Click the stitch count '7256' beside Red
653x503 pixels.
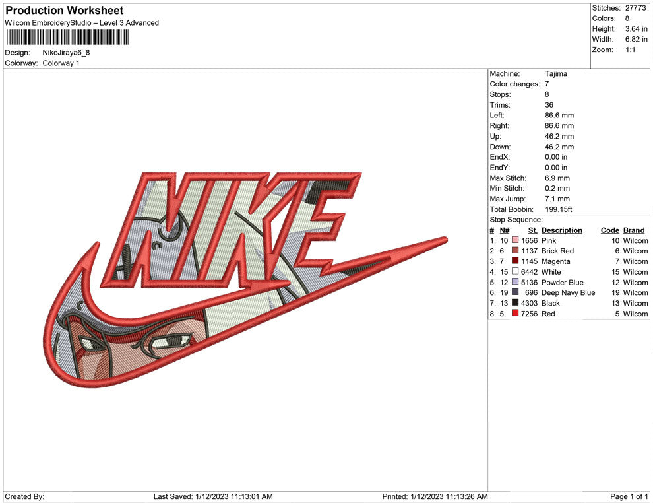point(529,313)
